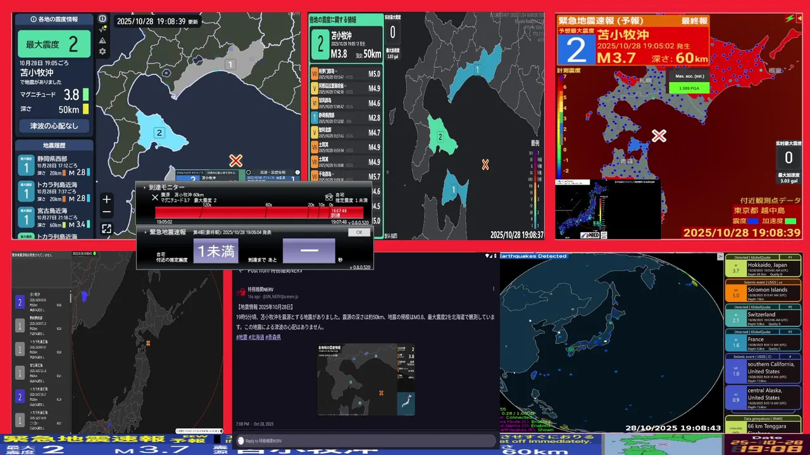Select the triangle warning icon in NERV toolbar
Image resolution: width=810 pixels, height=455 pixels.
pyautogui.click(x=103, y=40)
